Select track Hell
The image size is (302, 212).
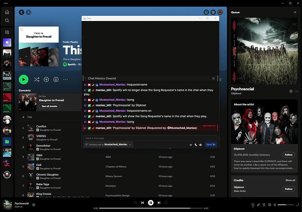tap(39, 165)
